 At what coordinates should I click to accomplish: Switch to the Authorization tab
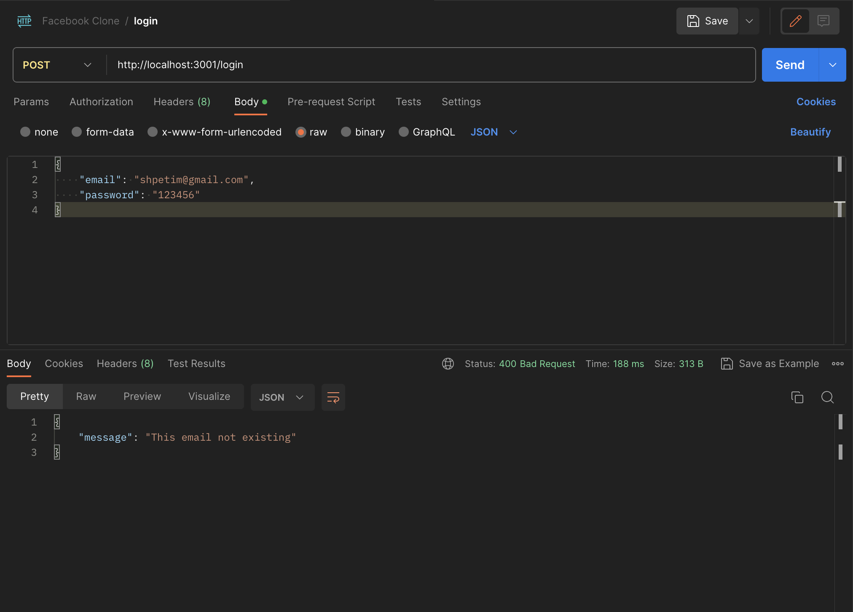coord(101,102)
